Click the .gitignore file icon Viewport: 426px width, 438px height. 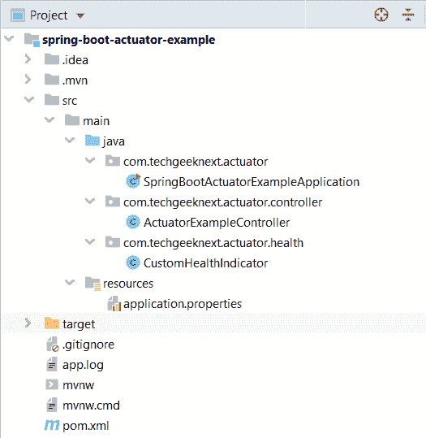53,345
